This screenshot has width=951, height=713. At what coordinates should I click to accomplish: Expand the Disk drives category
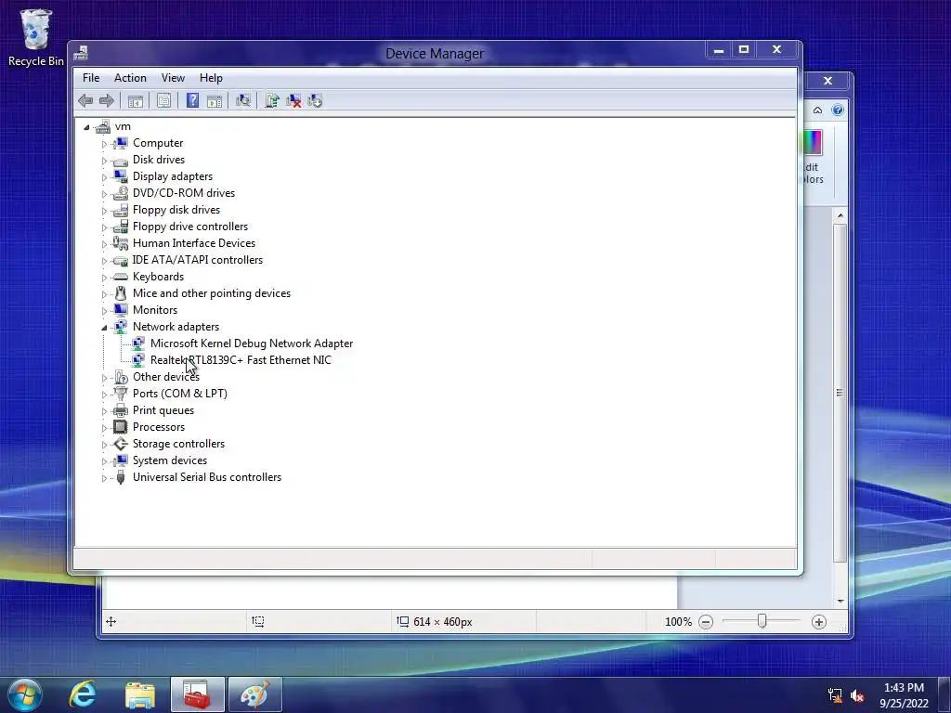coord(104,161)
